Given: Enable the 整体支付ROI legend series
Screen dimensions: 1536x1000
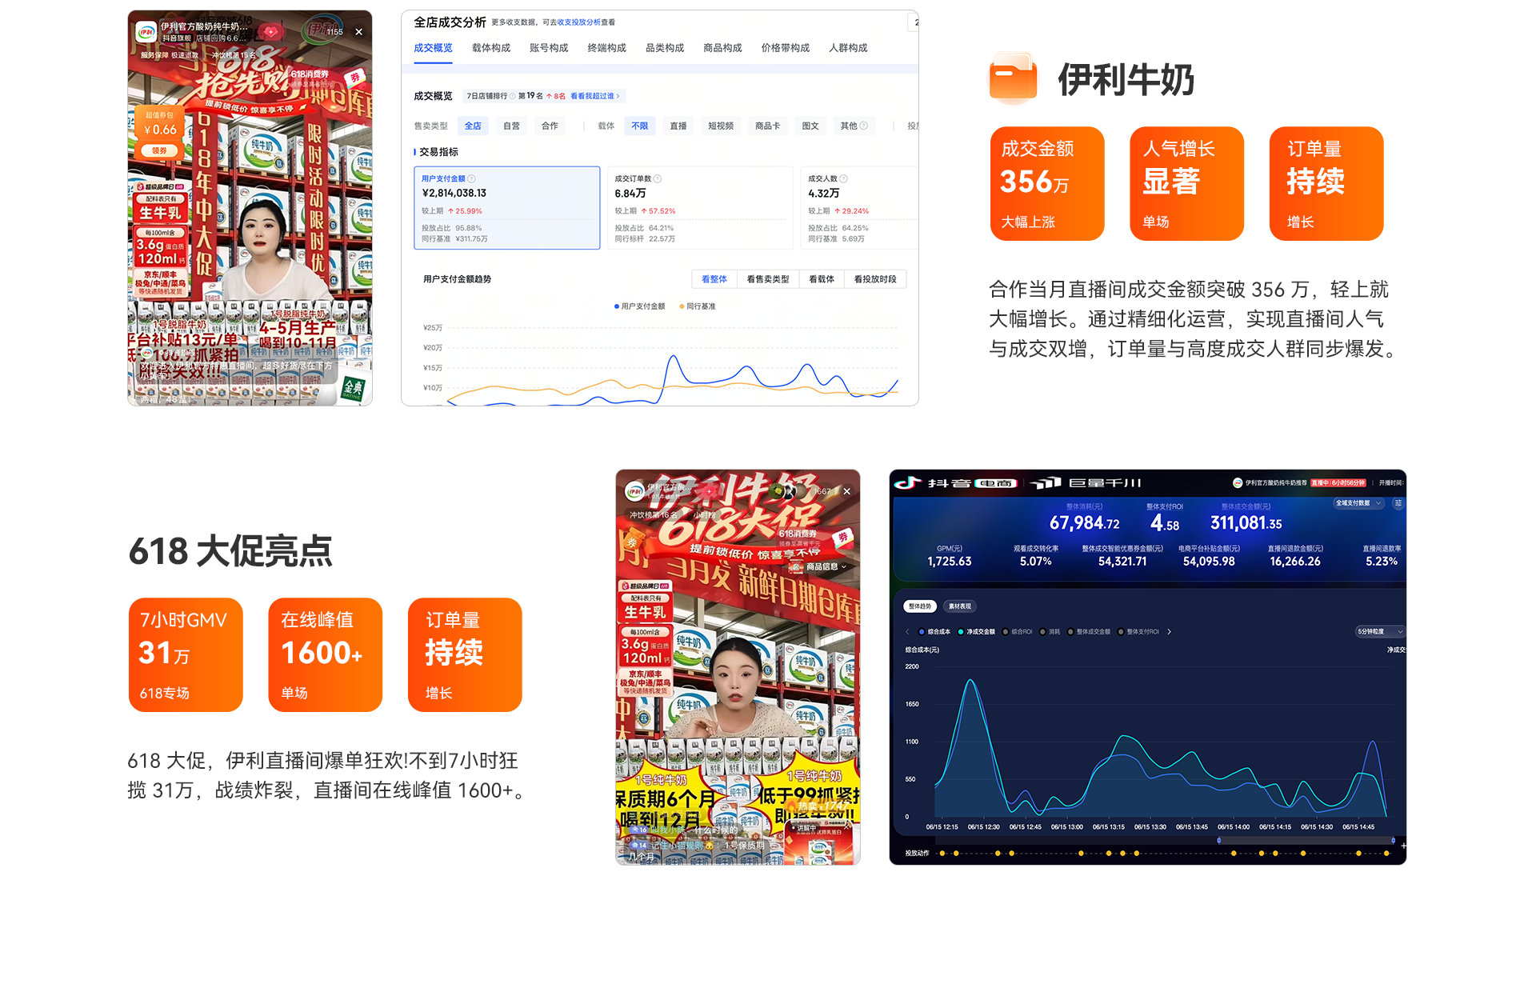Looking at the screenshot, I should coord(1138,632).
